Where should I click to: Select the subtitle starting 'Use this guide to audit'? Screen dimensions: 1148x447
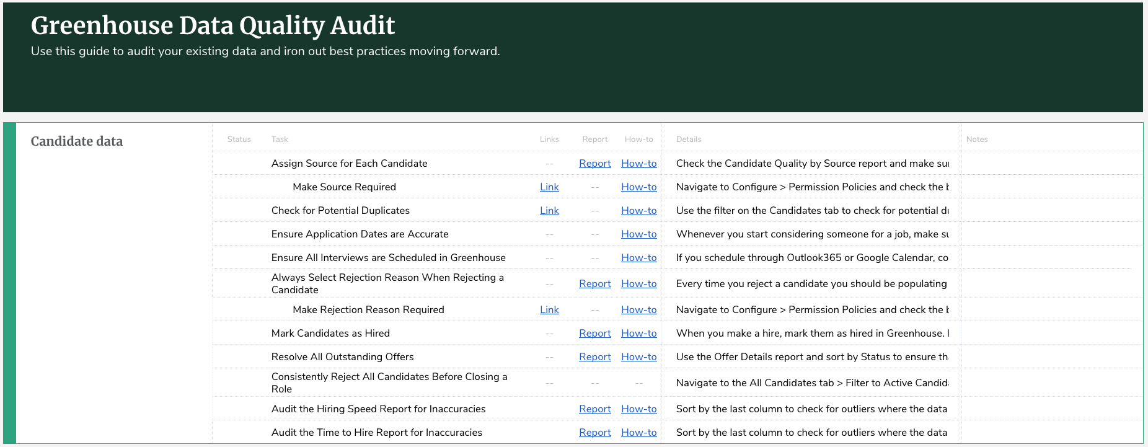265,51
